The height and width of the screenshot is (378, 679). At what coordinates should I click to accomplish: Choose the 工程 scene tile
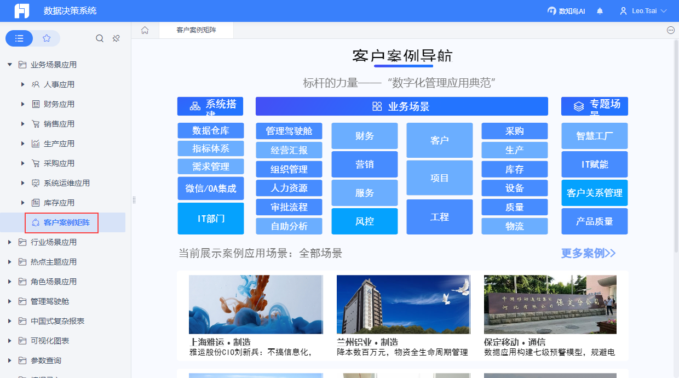(x=440, y=217)
